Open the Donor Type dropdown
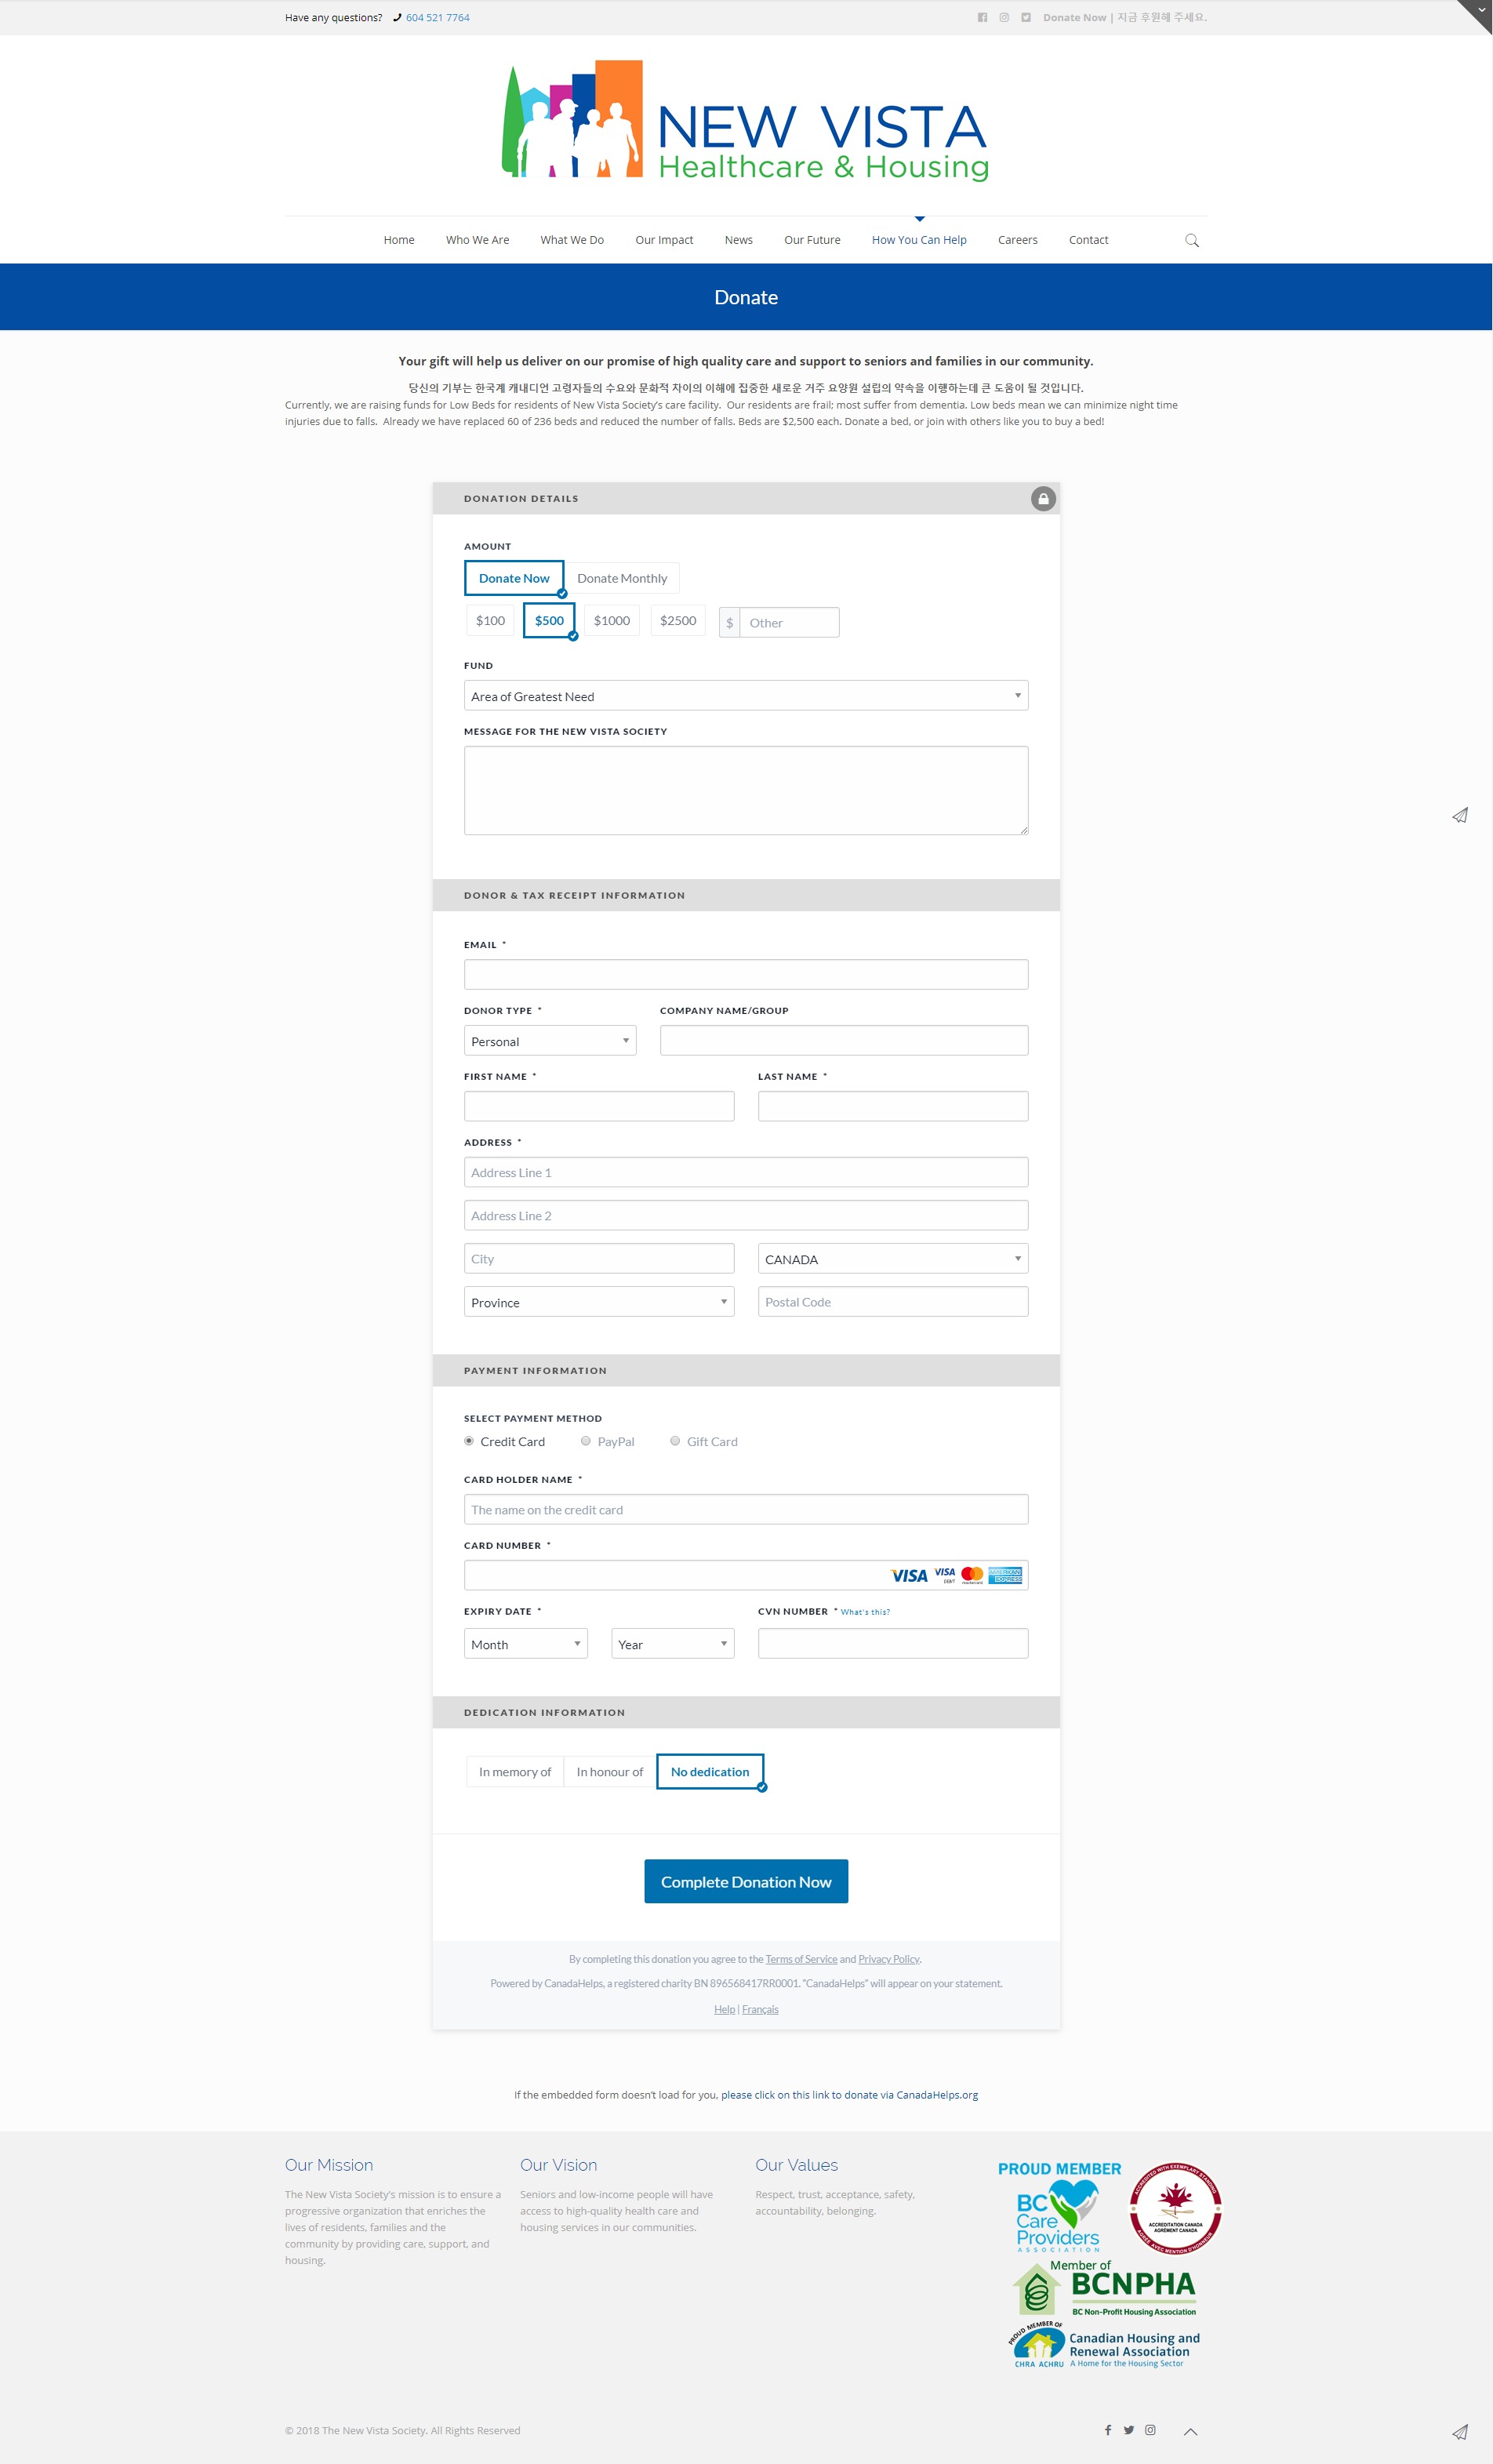 point(549,1041)
